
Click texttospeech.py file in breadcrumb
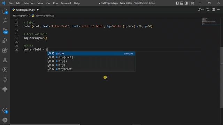(x=45, y=16)
